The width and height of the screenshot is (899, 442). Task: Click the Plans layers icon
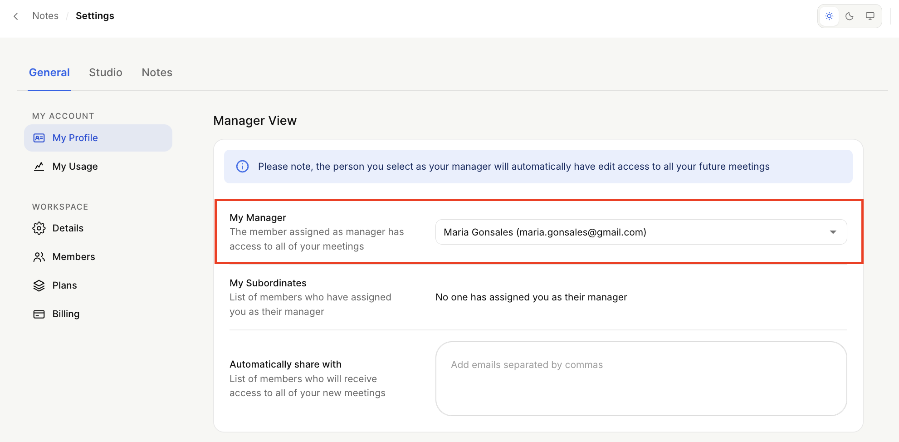point(39,285)
